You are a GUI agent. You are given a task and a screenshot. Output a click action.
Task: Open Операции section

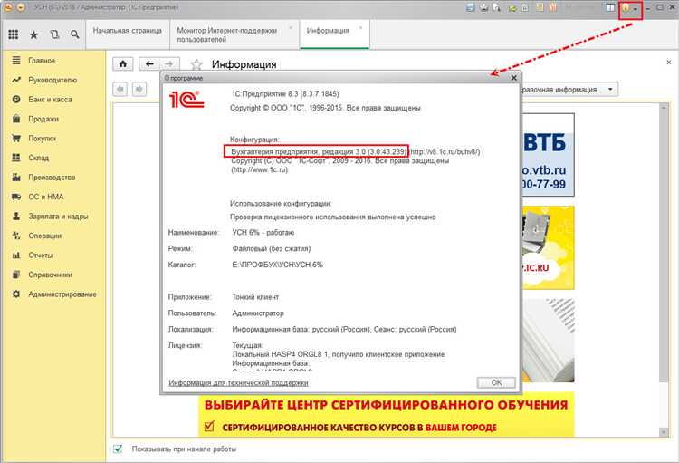pyautogui.click(x=44, y=236)
